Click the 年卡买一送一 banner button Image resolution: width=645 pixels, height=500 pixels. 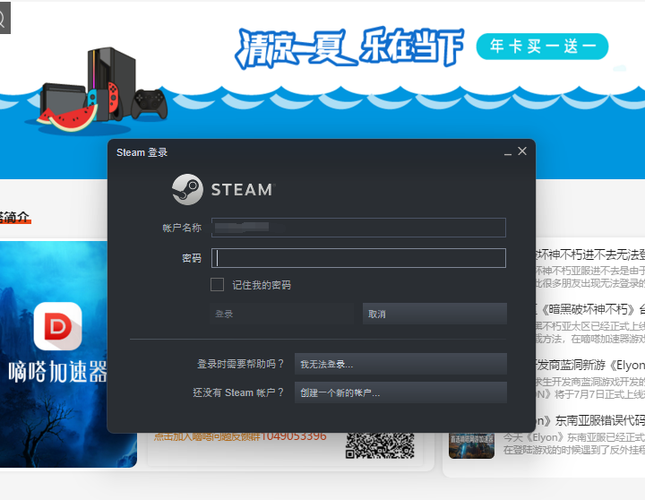pos(542,46)
